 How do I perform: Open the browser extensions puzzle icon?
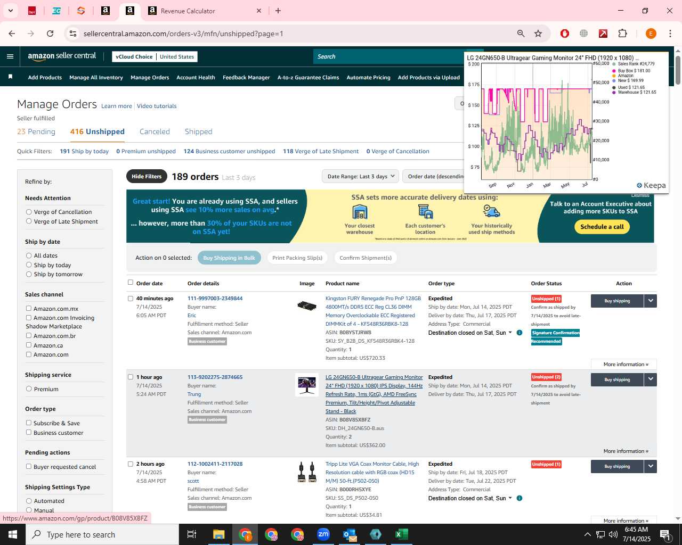point(622,34)
